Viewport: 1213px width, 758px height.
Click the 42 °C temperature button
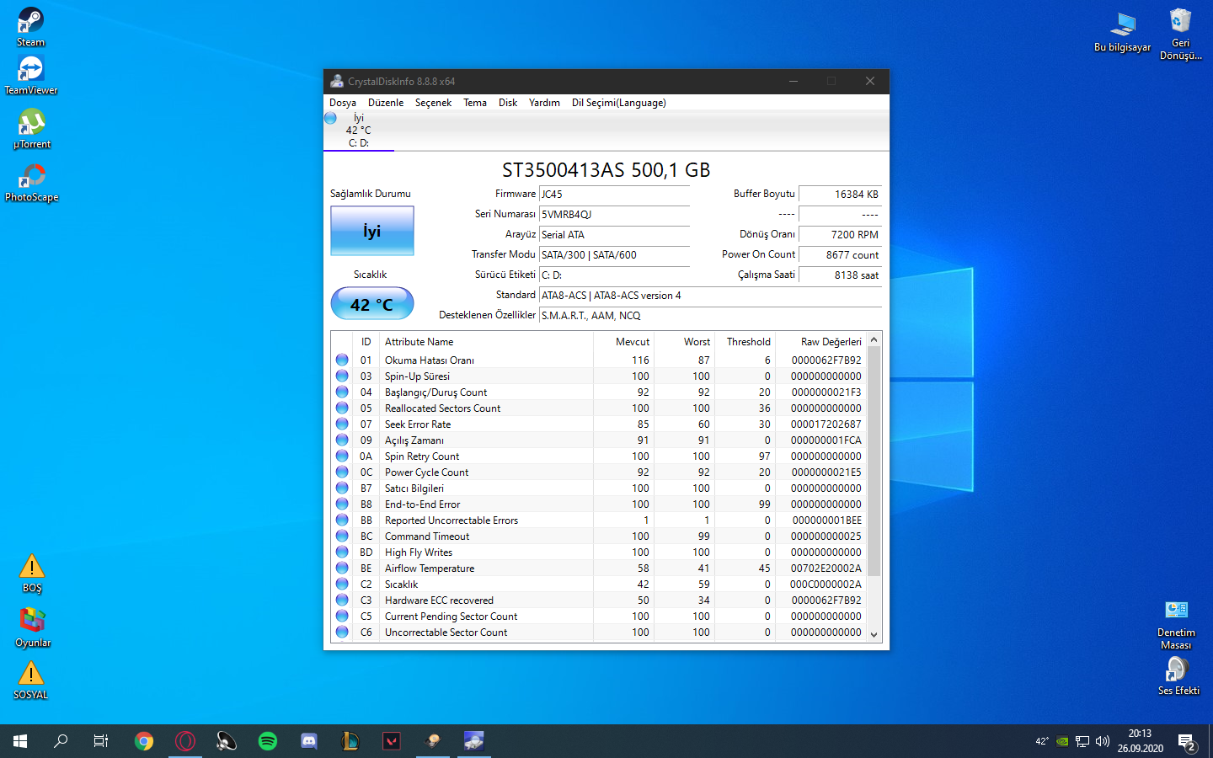click(372, 304)
